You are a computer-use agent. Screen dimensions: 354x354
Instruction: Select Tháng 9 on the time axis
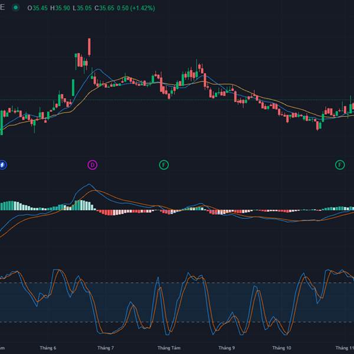tap(227, 348)
